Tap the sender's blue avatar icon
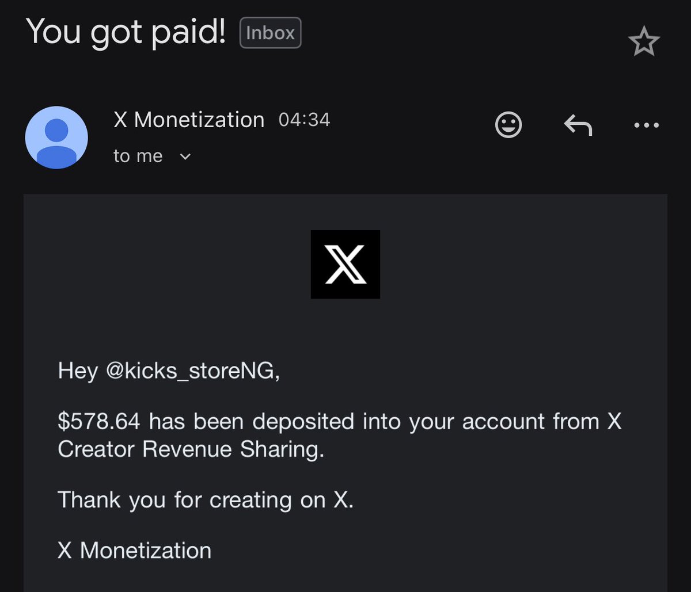This screenshot has width=691, height=592. pyautogui.click(x=56, y=138)
